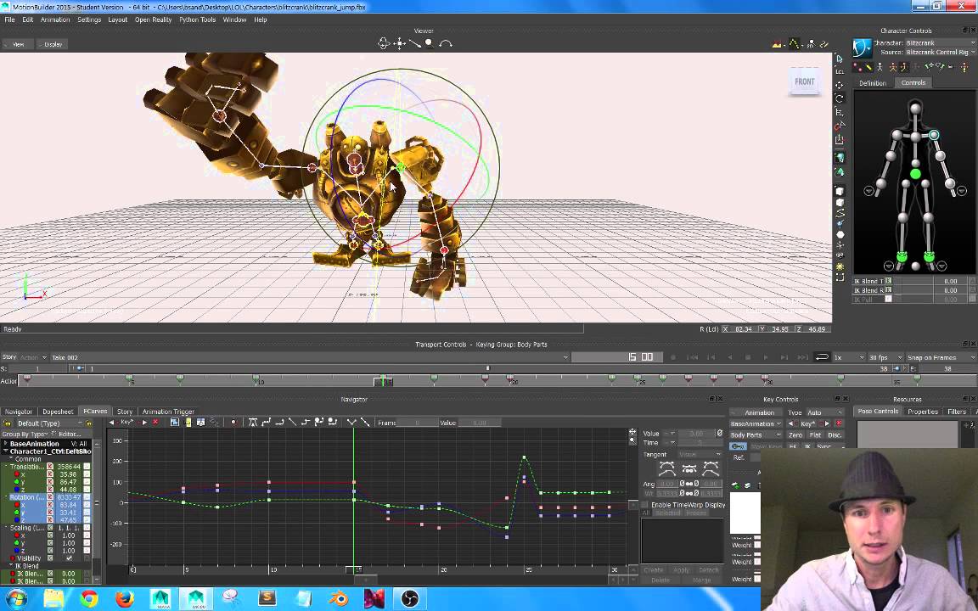Screen dimensions: 978x611
Task: Open the Open Reality menu
Action: click(153, 20)
